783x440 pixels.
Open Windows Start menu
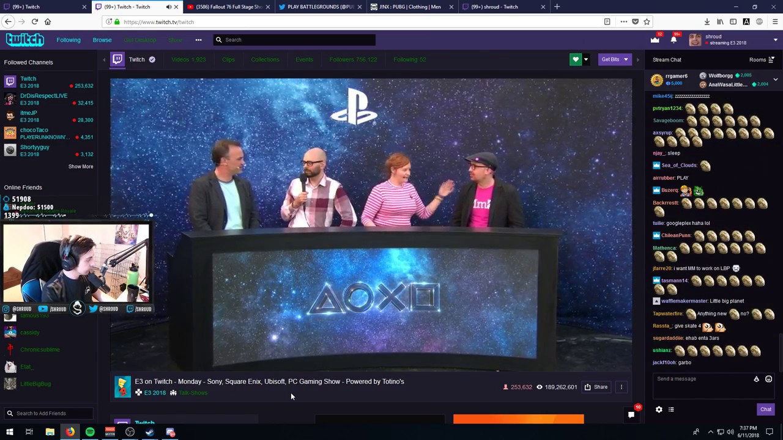pos(10,432)
